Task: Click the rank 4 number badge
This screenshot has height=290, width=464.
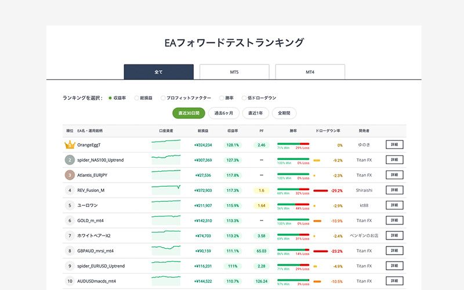Action: tap(70, 190)
